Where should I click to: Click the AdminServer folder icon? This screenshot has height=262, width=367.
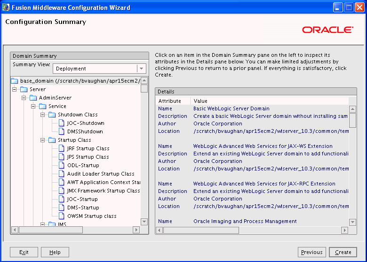(33, 98)
